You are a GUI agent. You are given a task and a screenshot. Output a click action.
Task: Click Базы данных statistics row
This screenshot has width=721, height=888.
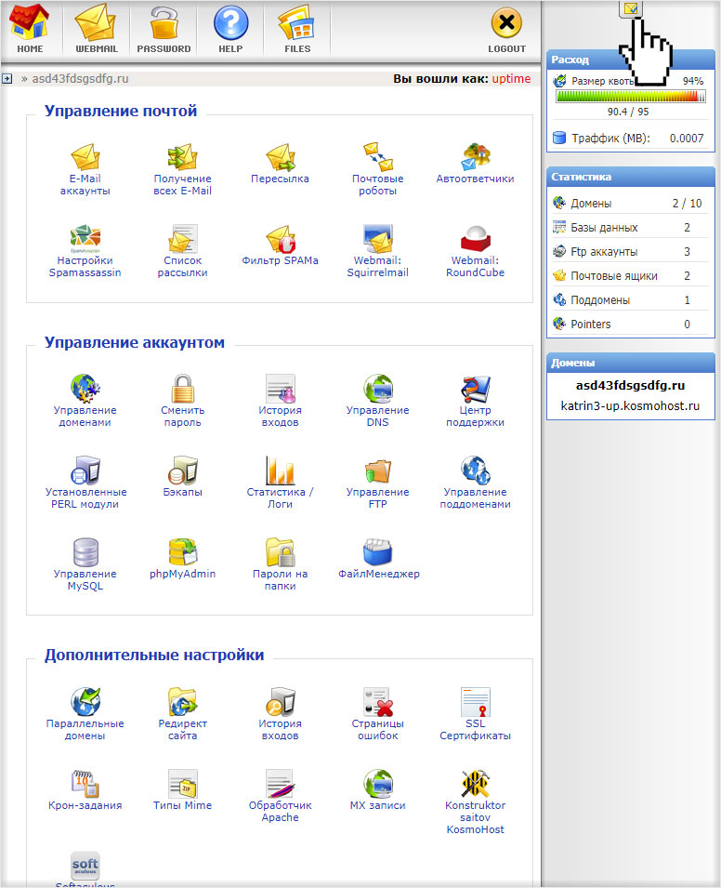click(629, 228)
